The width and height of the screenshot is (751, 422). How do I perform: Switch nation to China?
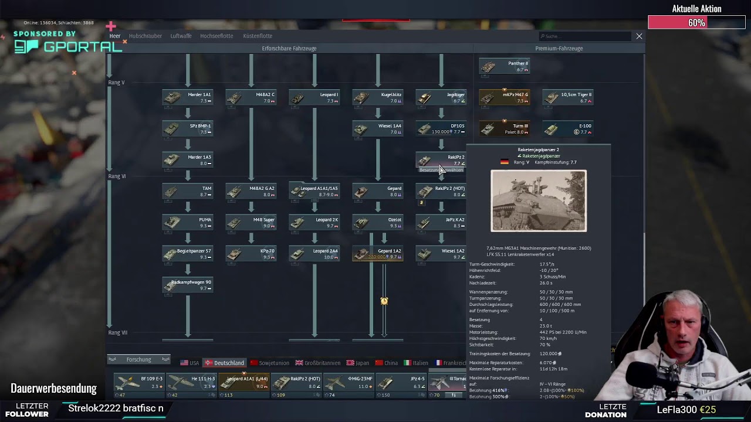[387, 363]
